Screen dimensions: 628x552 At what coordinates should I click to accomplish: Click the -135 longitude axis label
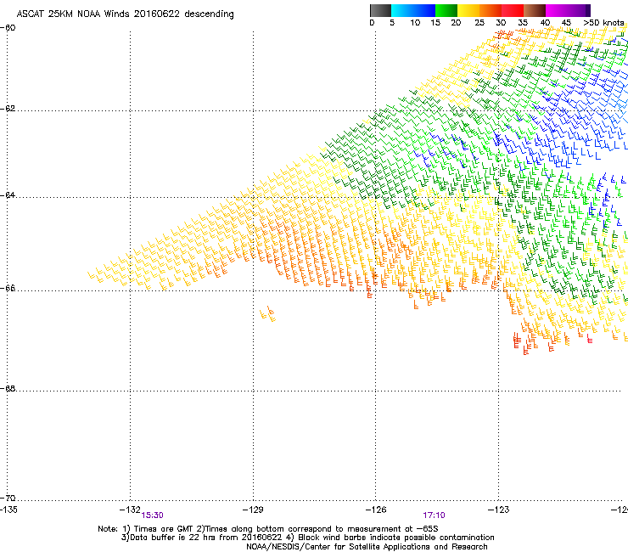pyautogui.click(x=8, y=510)
